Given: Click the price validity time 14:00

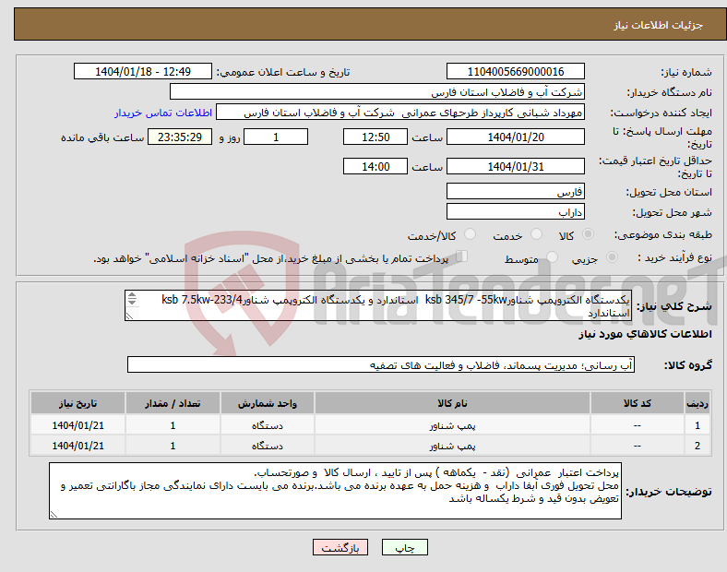Looking at the screenshot, I should pos(375,166).
